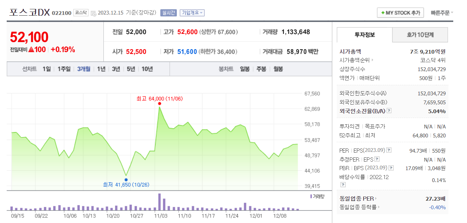Click the 외국인소진율 5.04% value
Image resolution: width=467 pixels, height=223 pixels.
click(436, 111)
